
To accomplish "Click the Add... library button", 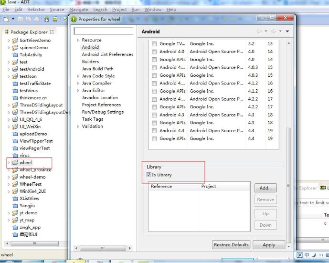I will tap(265, 188).
